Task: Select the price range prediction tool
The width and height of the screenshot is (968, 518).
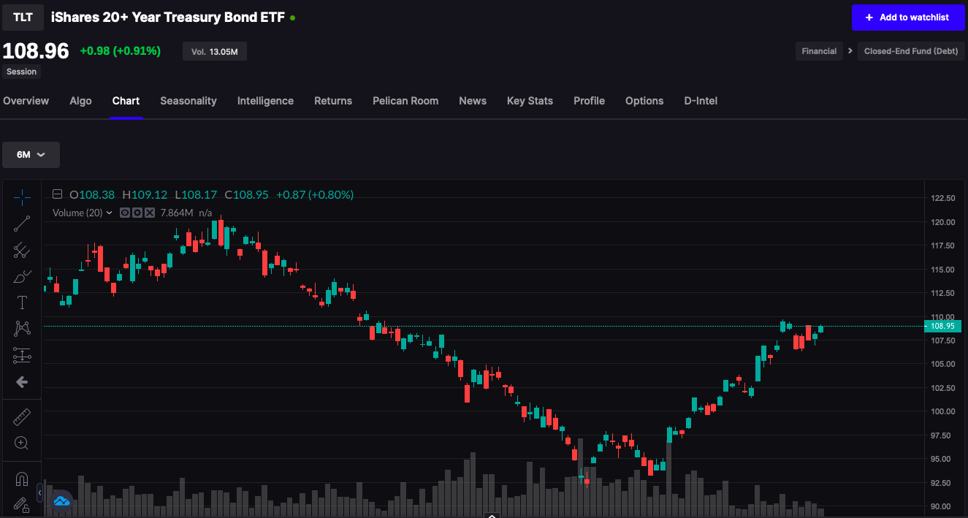Action: point(22,356)
